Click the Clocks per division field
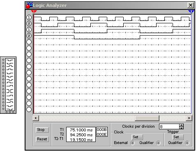 click(x=169, y=126)
